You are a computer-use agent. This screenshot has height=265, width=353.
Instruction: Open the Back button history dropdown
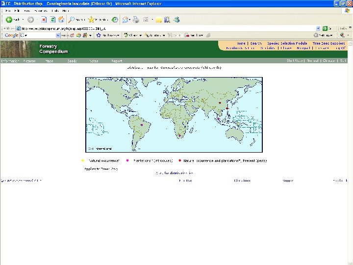point(23,20)
